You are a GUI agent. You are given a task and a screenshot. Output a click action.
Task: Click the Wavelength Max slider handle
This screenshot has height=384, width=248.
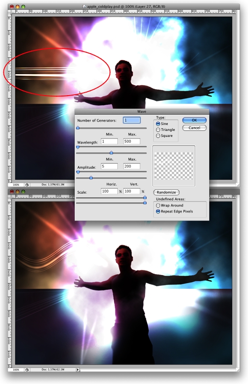(x=111, y=153)
